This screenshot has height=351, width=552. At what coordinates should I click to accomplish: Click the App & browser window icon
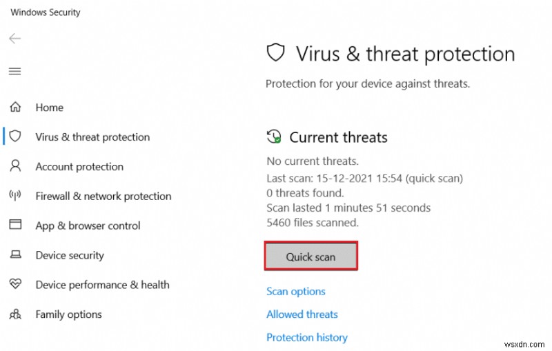point(14,225)
